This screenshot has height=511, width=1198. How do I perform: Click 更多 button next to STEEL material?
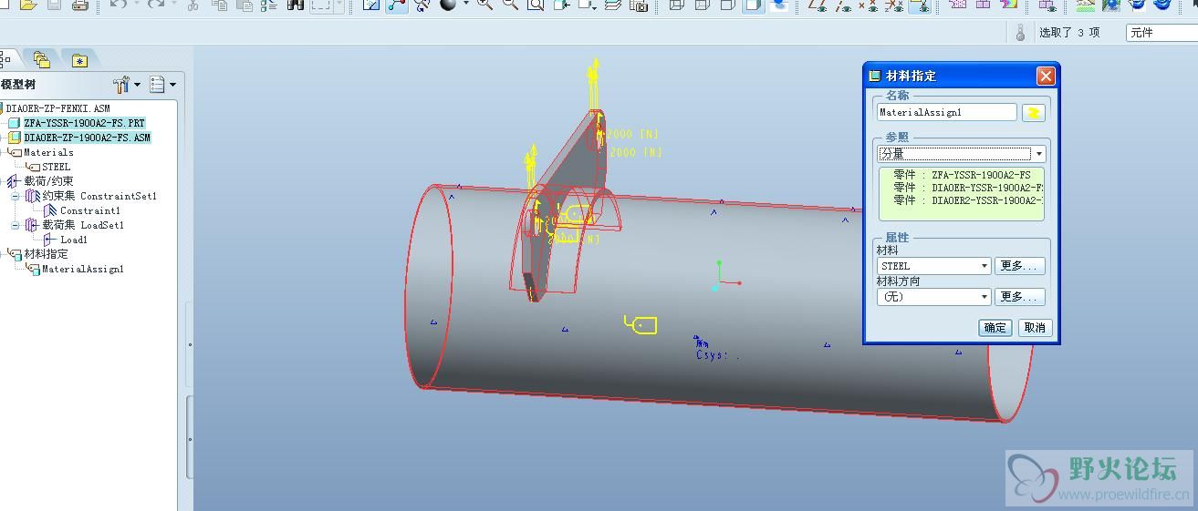point(1019,266)
